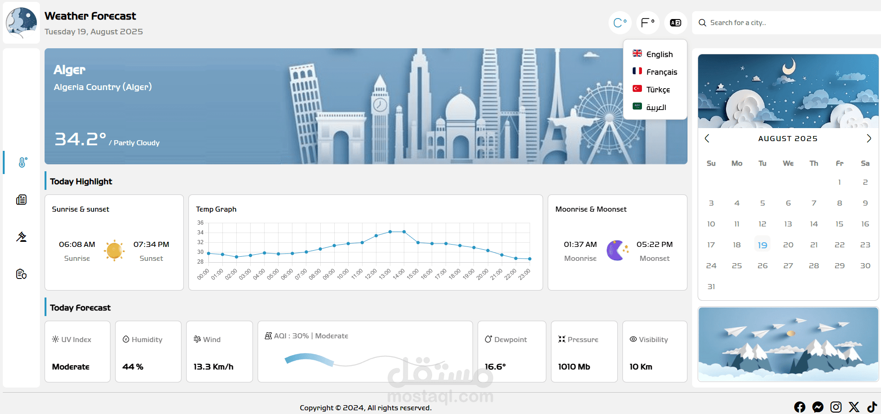This screenshot has height=414, width=881.
Task: Switch temperature units to Celsius
Action: coord(620,23)
